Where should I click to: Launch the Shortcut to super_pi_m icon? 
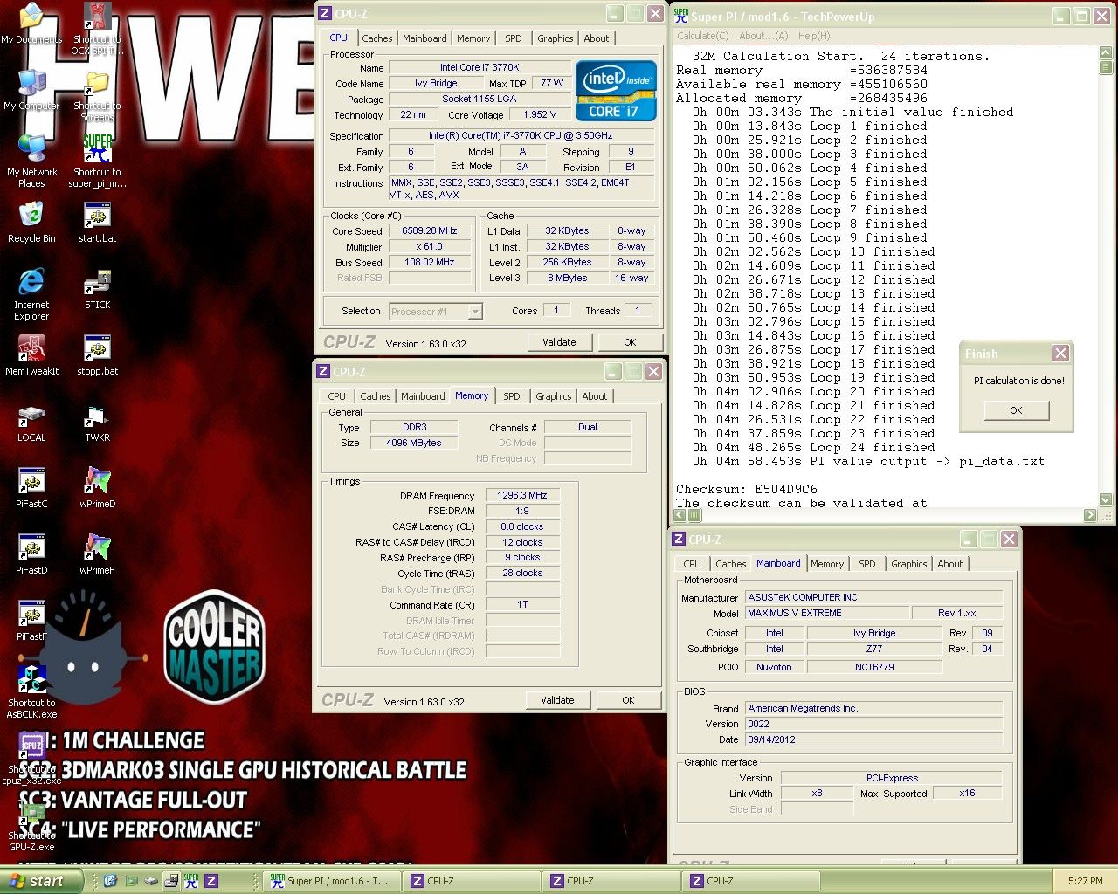[x=97, y=162]
